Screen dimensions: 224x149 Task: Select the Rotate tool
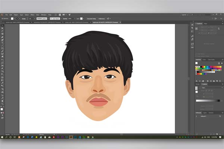tap(2, 60)
